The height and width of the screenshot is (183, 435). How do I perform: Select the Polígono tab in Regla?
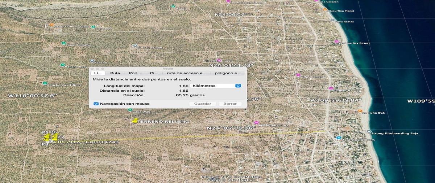[x=134, y=73]
